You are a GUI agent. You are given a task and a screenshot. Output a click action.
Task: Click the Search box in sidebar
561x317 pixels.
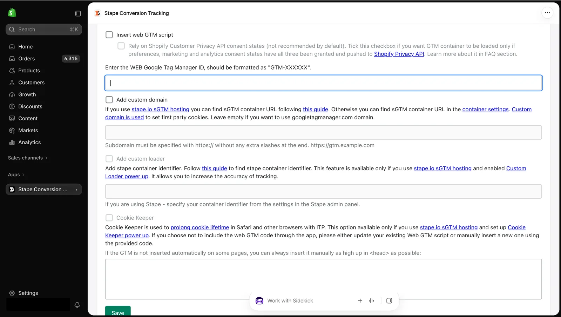pos(44,29)
